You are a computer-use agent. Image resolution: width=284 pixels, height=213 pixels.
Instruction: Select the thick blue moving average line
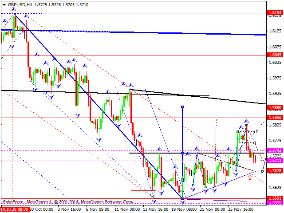pyautogui.click(x=134, y=32)
